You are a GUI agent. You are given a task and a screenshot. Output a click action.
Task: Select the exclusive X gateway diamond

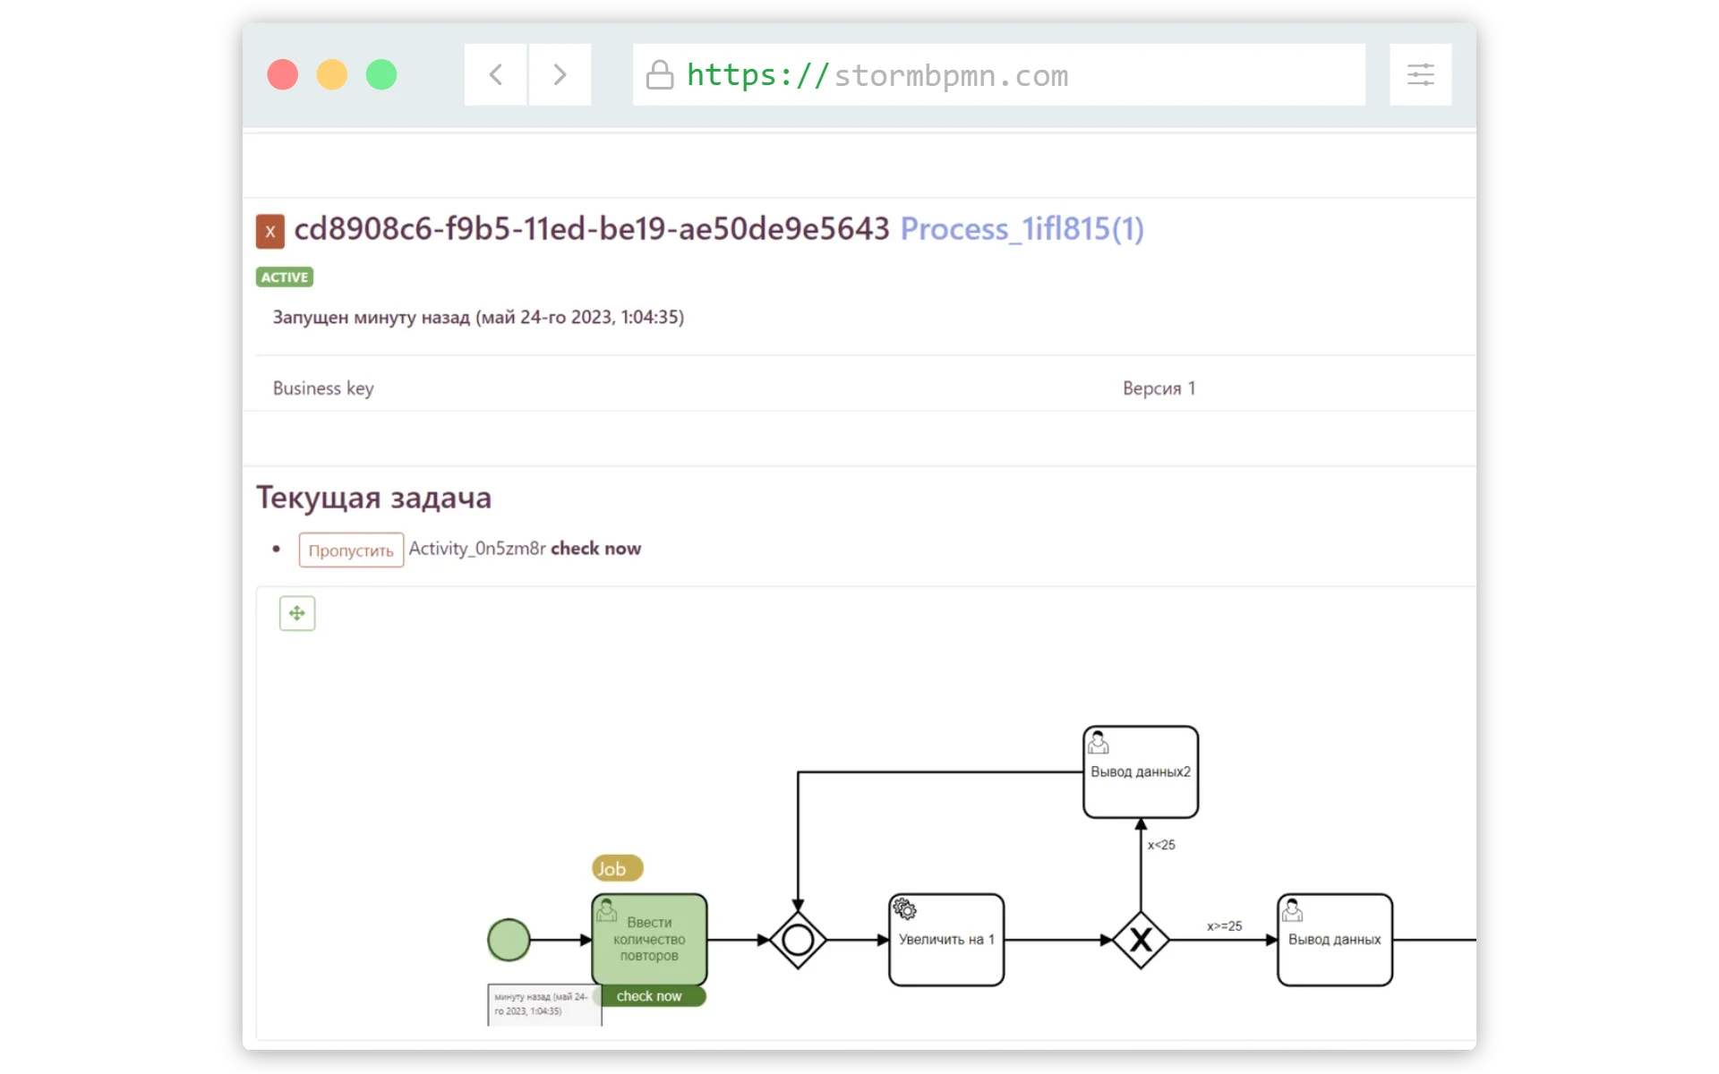coord(1140,940)
